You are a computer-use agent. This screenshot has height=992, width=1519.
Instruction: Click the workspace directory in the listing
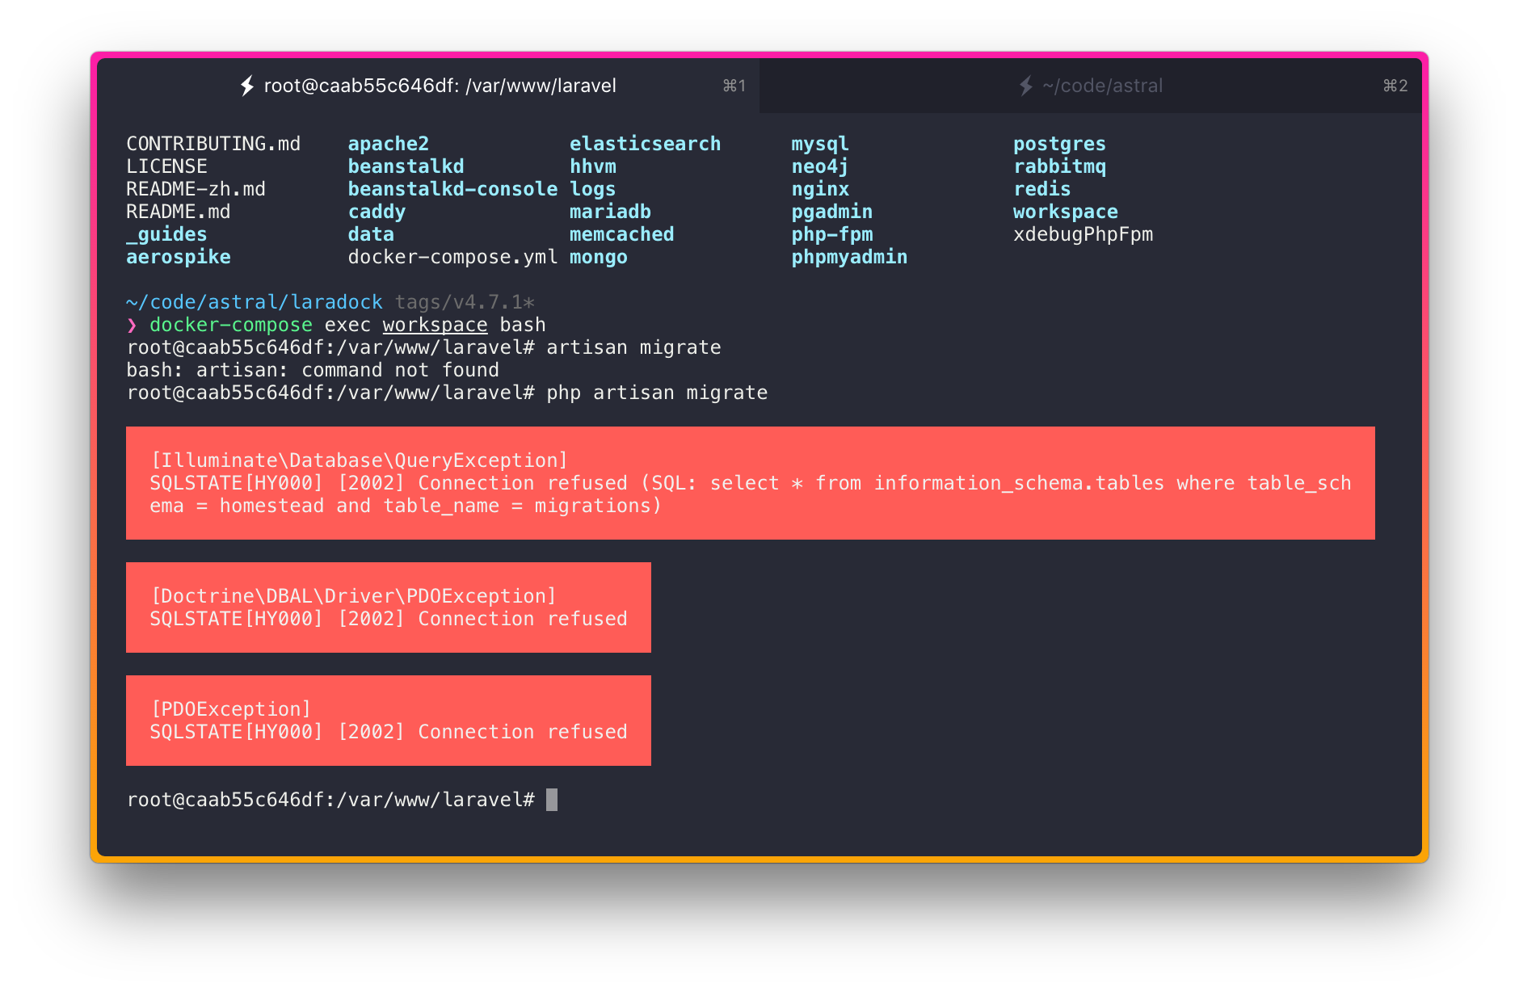tap(1066, 212)
